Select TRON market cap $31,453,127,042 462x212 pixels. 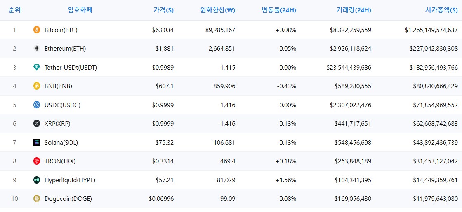[436, 161]
